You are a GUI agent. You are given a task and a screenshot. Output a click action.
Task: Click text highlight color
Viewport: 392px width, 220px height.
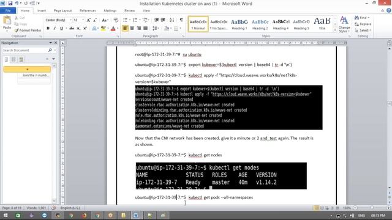tap(103, 29)
